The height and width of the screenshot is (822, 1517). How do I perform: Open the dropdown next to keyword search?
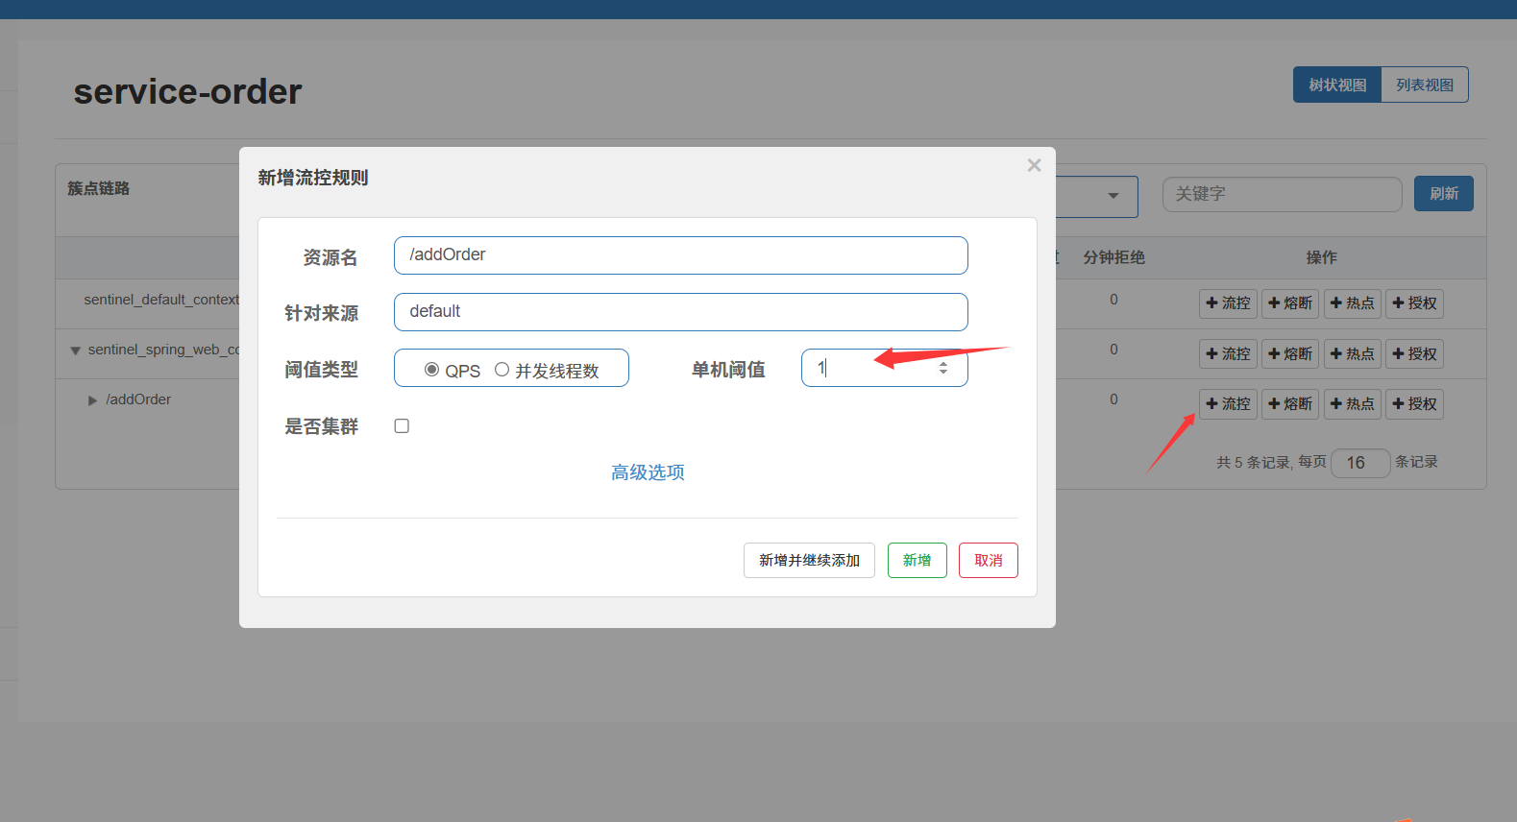[1113, 196]
